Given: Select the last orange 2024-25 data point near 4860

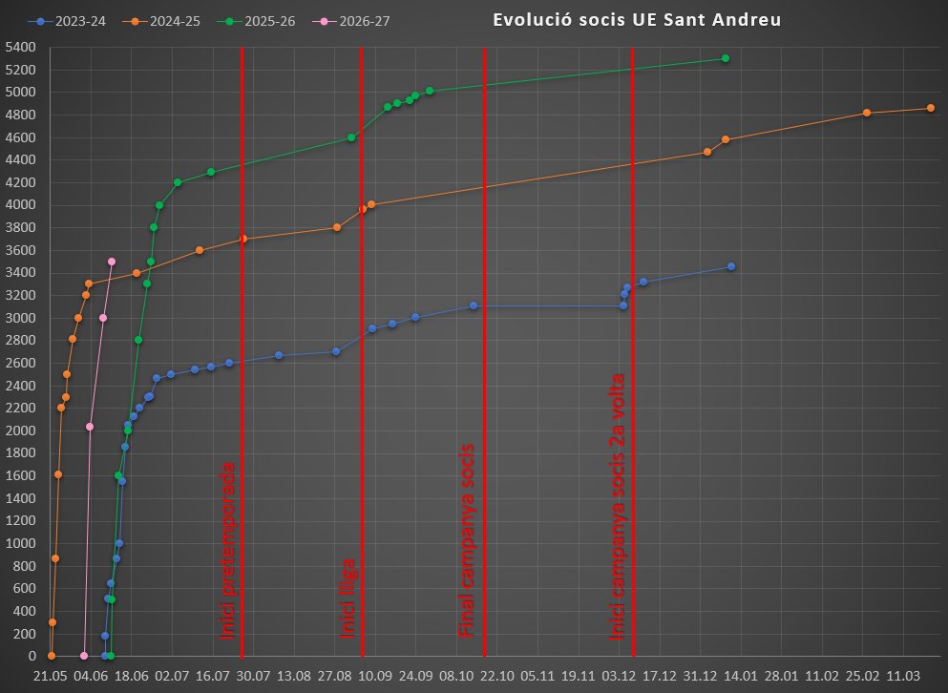Looking at the screenshot, I should (x=931, y=108).
